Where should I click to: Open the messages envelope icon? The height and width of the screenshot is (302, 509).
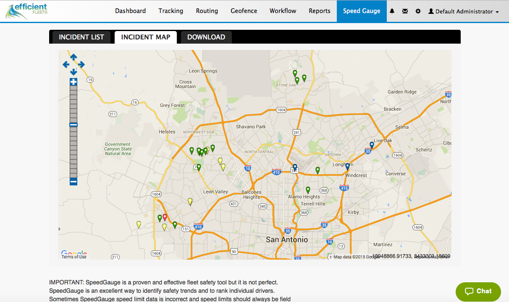pos(405,11)
